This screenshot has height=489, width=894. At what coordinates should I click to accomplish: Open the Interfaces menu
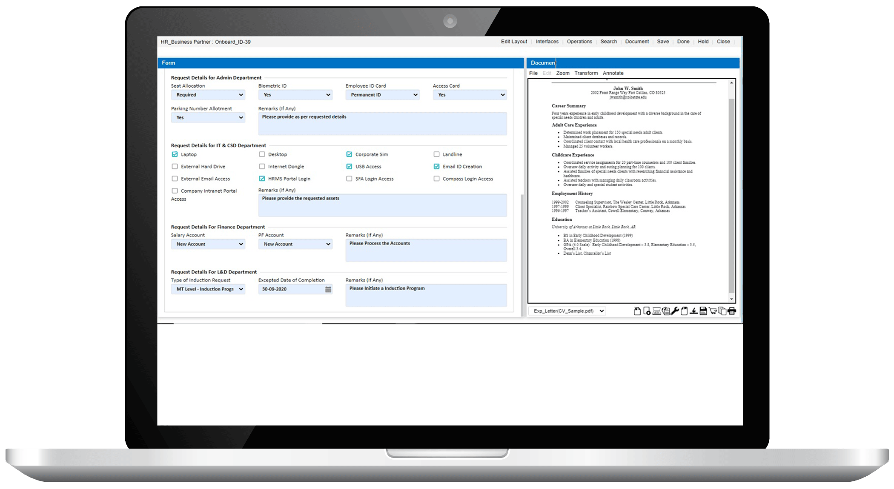pyautogui.click(x=547, y=42)
